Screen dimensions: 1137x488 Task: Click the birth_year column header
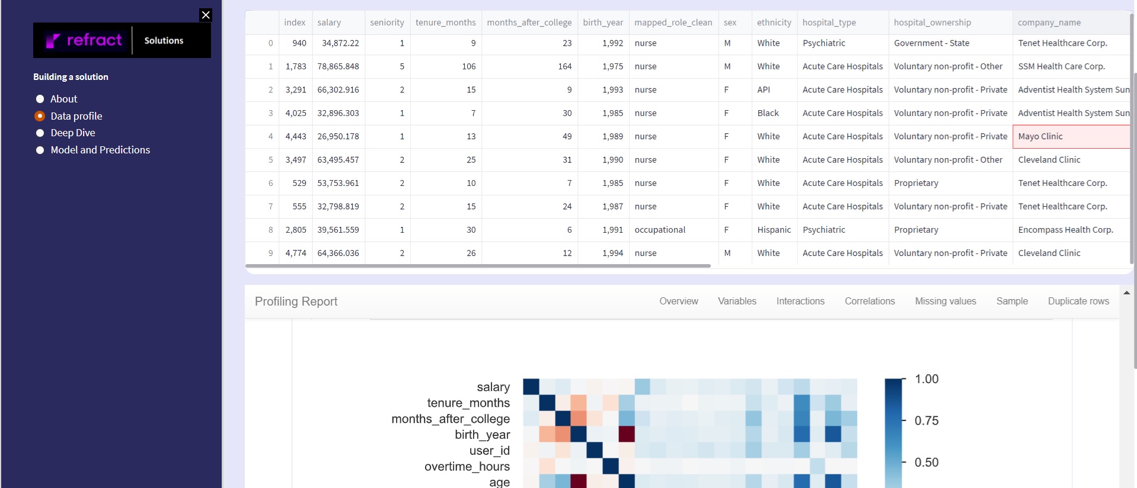pos(603,23)
